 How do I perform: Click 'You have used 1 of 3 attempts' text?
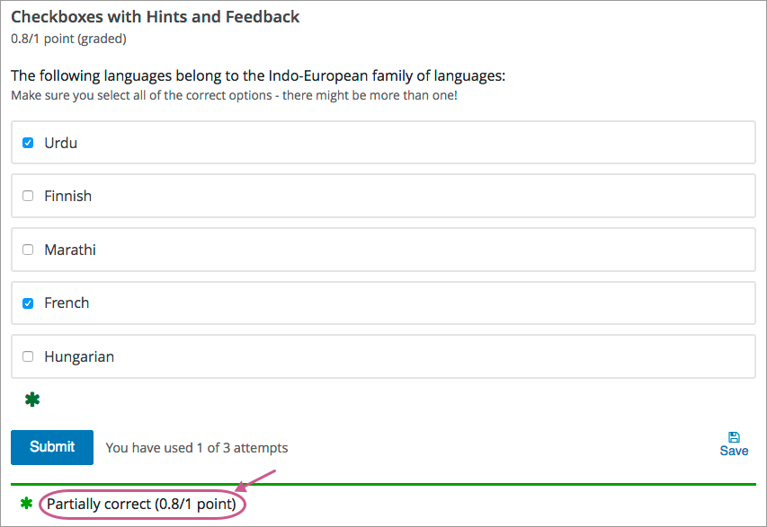click(x=197, y=447)
